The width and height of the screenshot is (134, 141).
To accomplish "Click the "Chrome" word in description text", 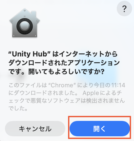I will click(x=62, y=85).
